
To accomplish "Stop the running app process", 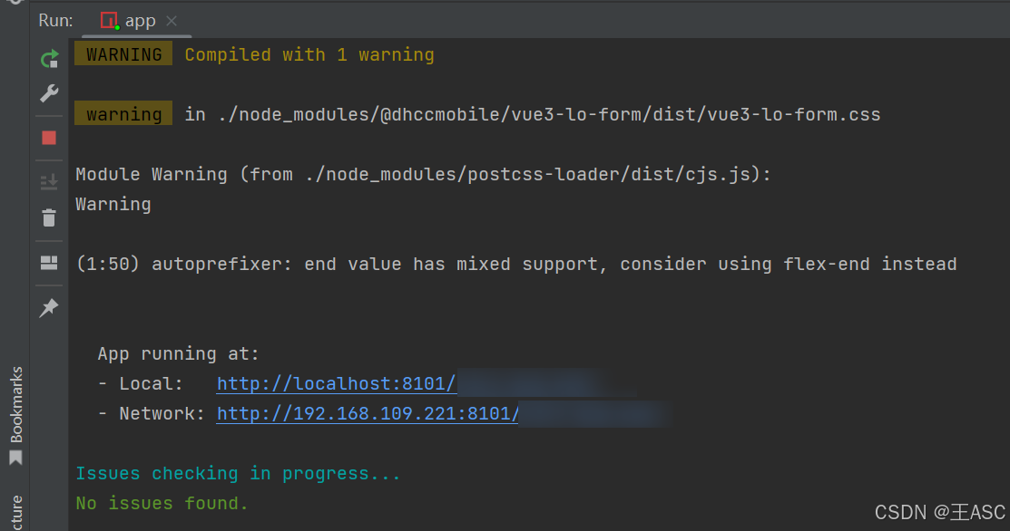I will pos(49,138).
